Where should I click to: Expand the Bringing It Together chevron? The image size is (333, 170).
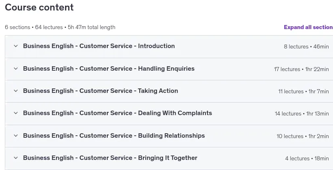(x=16, y=158)
